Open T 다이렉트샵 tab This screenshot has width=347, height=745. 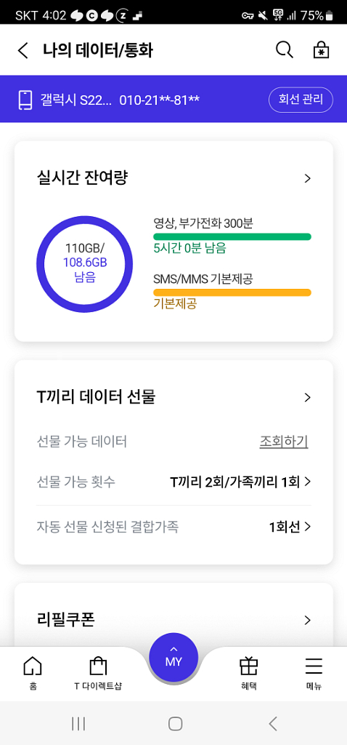point(98,673)
